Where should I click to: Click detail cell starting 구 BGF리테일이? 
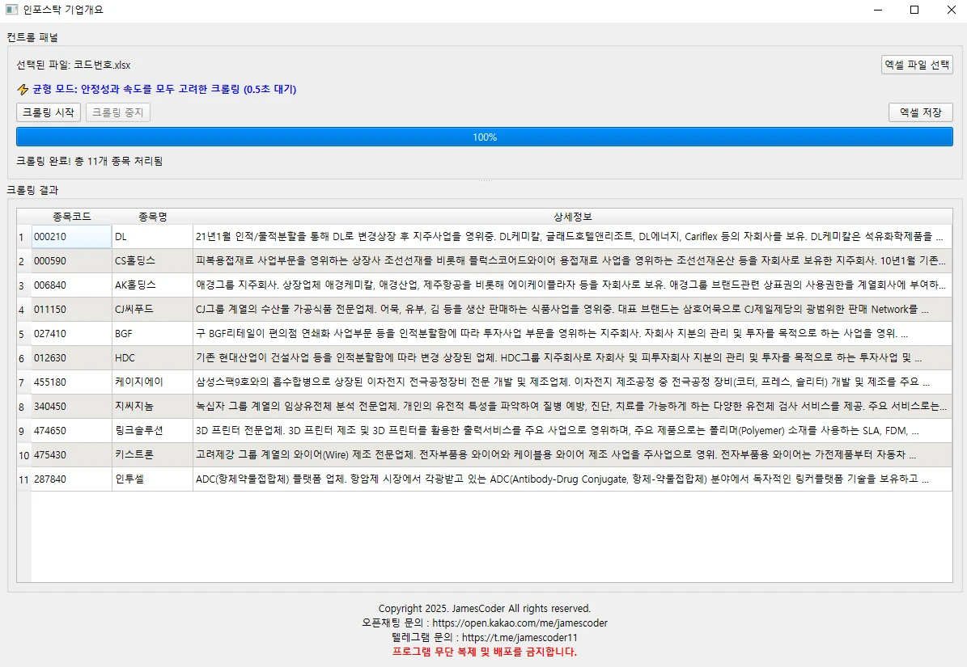pyautogui.click(x=572, y=333)
